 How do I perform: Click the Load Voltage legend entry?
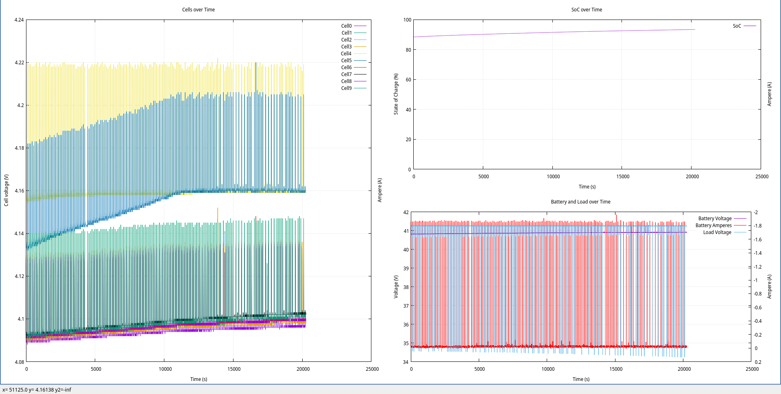coord(724,232)
